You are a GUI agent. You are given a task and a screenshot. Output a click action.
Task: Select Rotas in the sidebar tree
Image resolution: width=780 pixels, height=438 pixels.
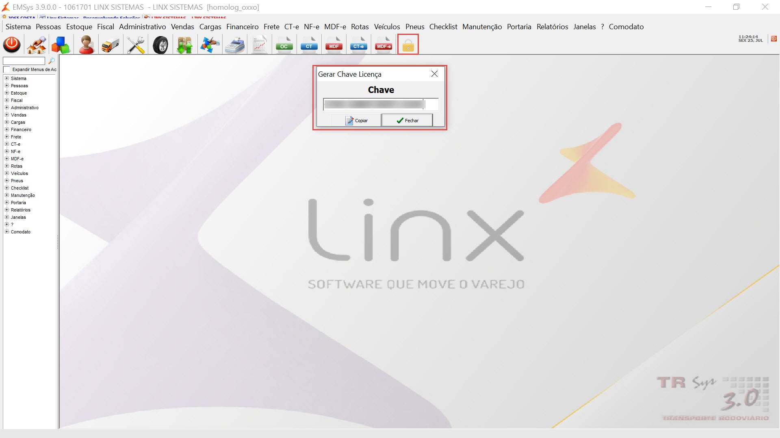17,166
